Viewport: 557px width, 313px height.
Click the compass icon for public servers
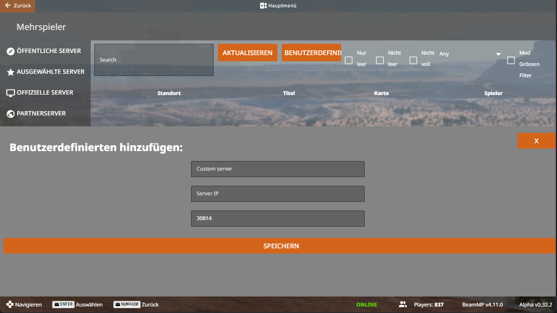point(10,51)
